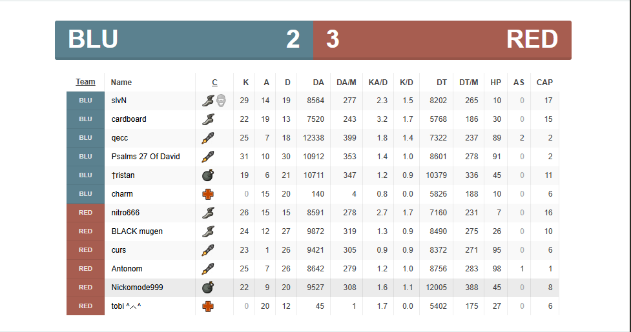Sort by the DA damage column header
Viewport: 631px width, 332px height.
pos(318,83)
